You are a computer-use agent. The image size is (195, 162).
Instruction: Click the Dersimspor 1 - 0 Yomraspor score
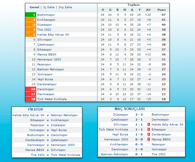coord(139,149)
